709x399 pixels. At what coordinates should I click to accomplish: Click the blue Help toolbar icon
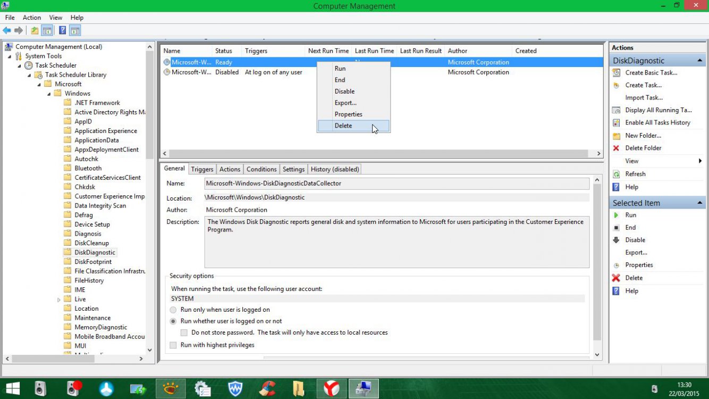[62, 30]
